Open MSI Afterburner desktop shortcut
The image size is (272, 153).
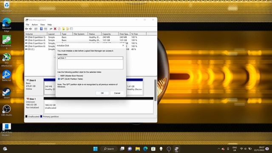coord(7,60)
